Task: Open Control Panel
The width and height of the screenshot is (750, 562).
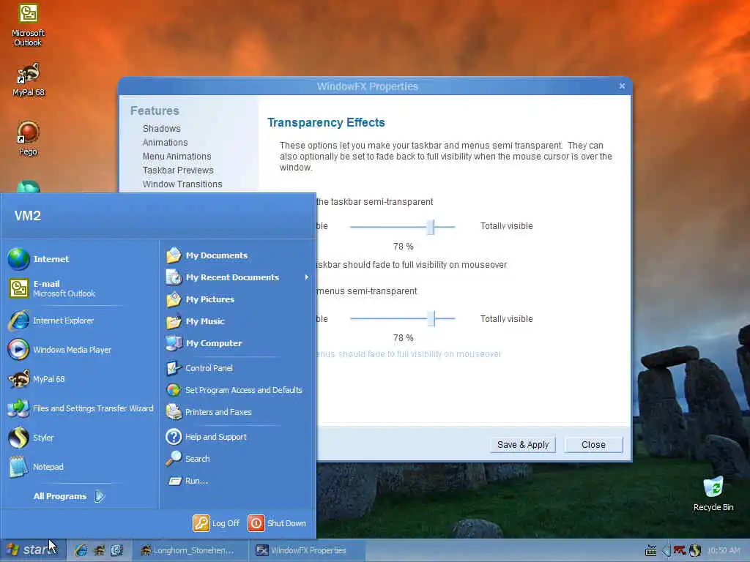Action: pyautogui.click(x=199, y=368)
